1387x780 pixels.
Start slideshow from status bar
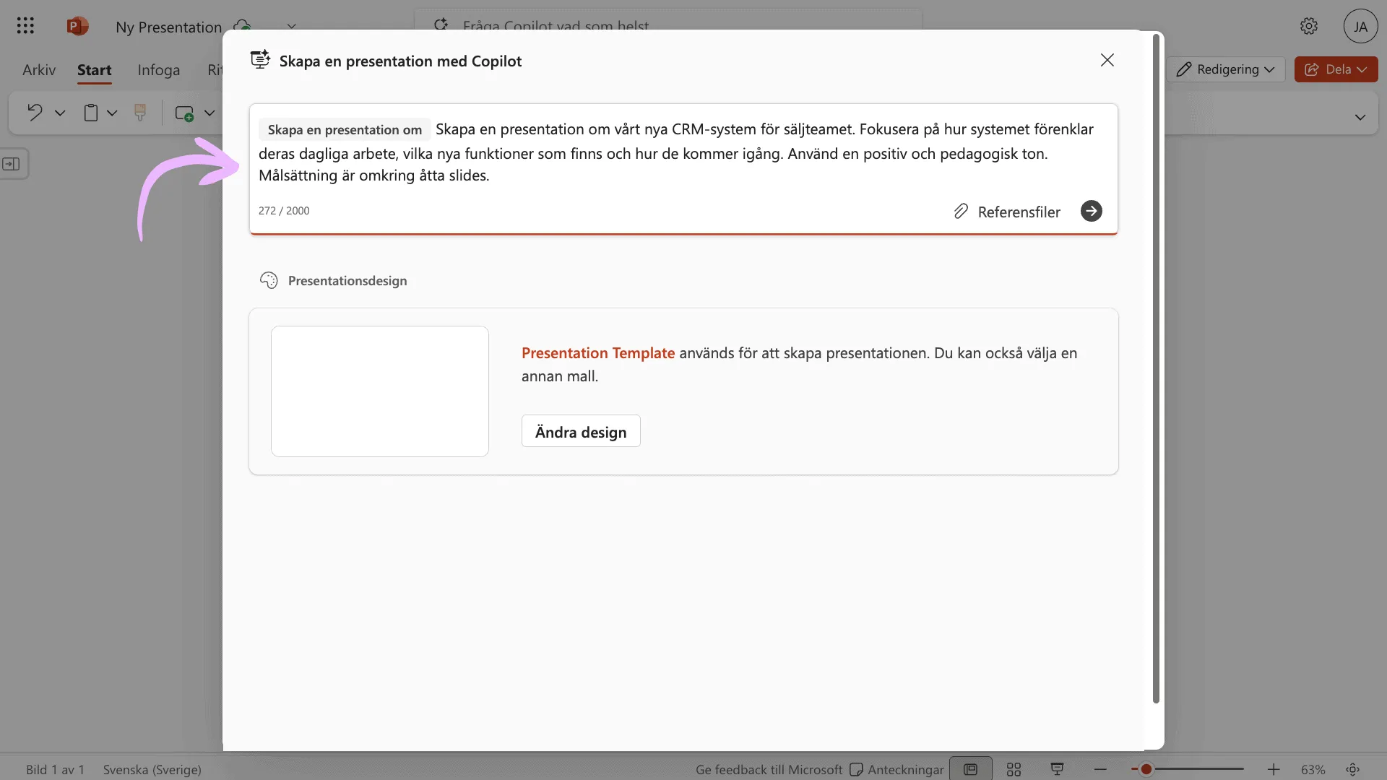(x=1057, y=769)
